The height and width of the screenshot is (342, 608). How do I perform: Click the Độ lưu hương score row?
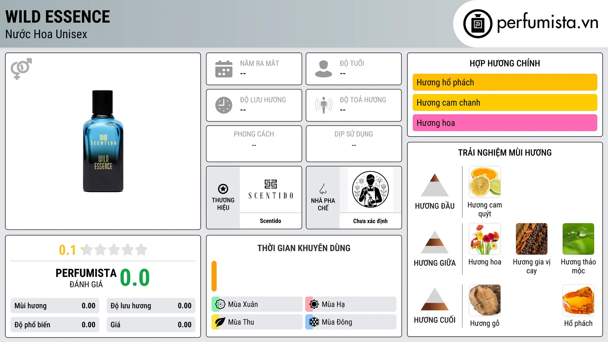(x=151, y=306)
